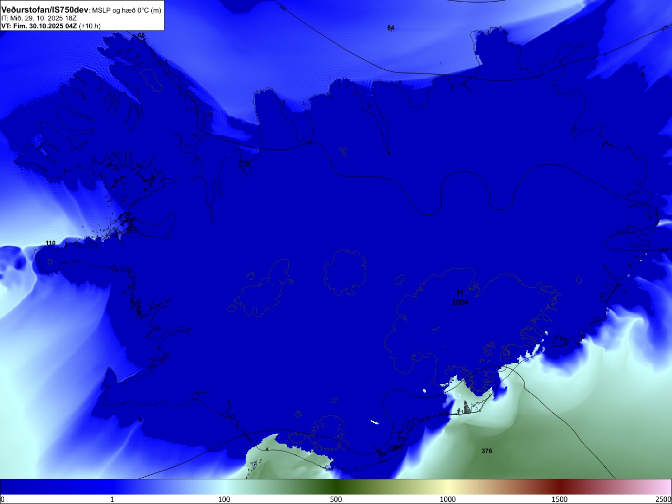
Task: Click the 1004 pressure value
Action: 460,302
